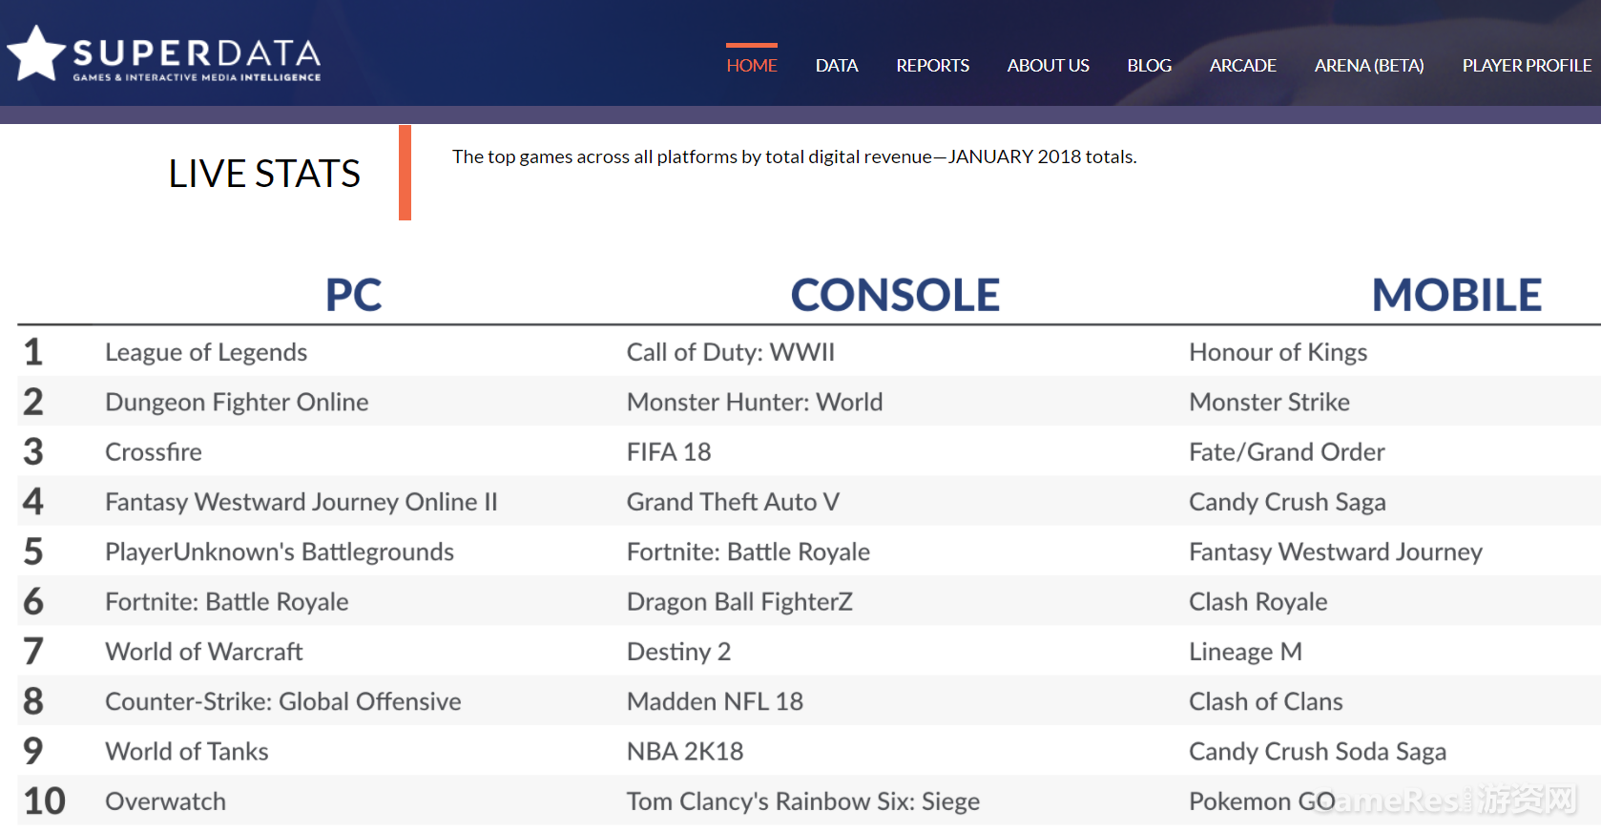The image size is (1601, 832).
Task: Select Grand Theft Auto V
Action: (x=733, y=502)
